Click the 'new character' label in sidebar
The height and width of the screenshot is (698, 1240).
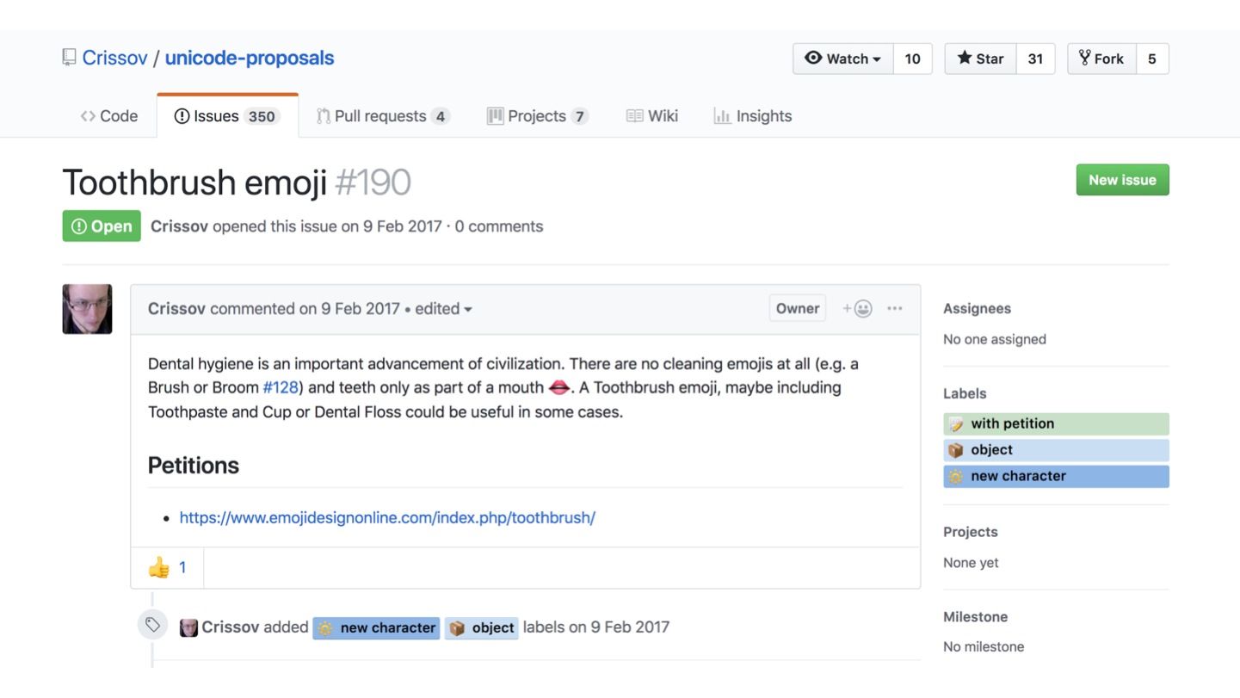1056,476
